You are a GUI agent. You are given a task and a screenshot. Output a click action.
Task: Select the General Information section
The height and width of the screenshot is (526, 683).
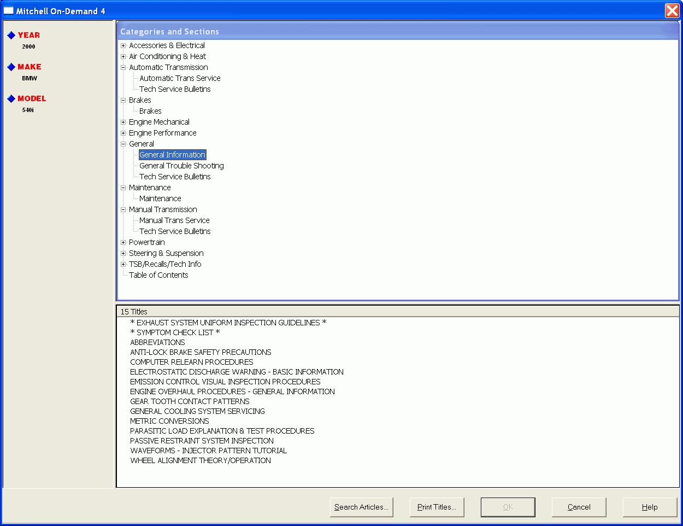point(173,155)
